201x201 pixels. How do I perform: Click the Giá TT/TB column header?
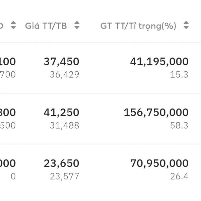pyautogui.click(x=46, y=26)
